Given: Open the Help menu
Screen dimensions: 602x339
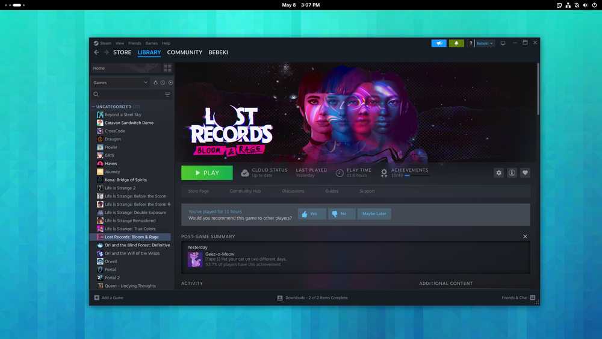Looking at the screenshot, I should coord(166,43).
